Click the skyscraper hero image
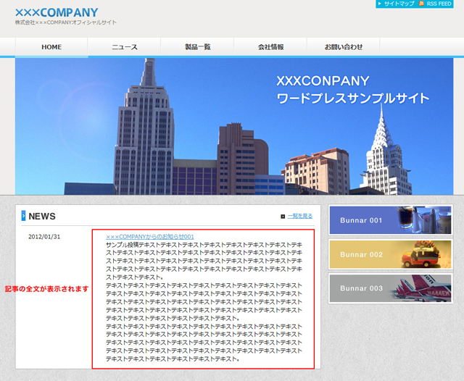 pos(233,126)
